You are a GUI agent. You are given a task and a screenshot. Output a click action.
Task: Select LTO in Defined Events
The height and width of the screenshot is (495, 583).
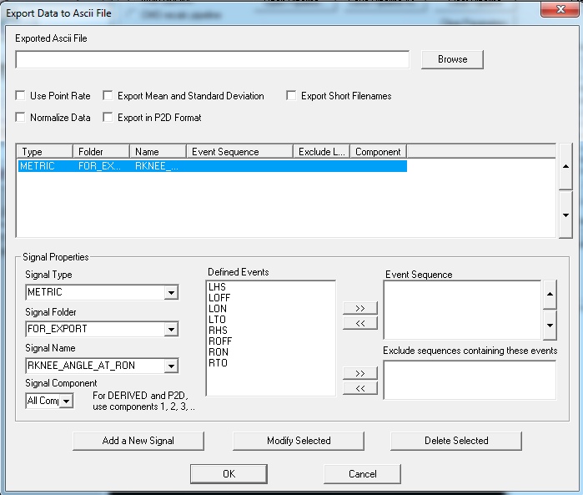pos(217,320)
